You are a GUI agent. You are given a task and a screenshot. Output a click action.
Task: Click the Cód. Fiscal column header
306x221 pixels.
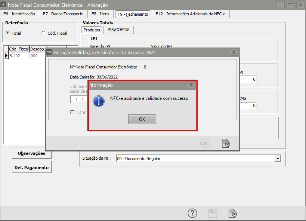[x=19, y=49]
